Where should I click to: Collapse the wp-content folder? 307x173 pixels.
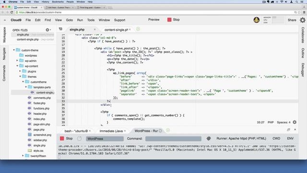[17, 66]
